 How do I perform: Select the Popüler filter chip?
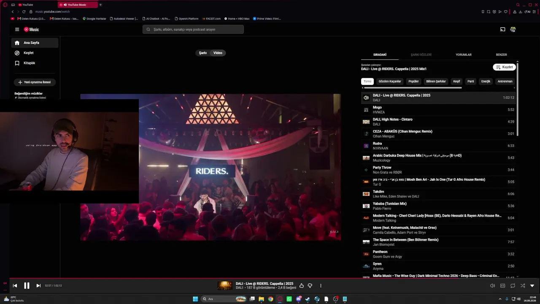[413, 81]
